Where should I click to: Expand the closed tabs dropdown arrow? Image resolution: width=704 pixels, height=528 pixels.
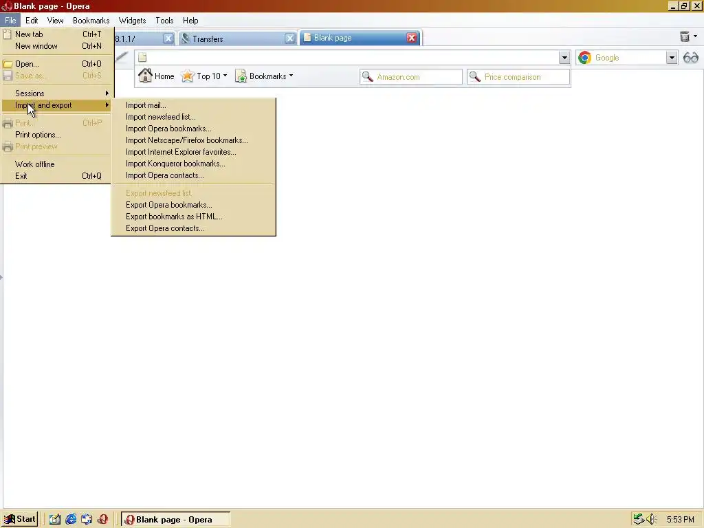(696, 36)
